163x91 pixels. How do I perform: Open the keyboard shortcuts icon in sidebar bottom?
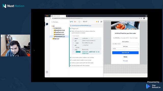pos(47,72)
